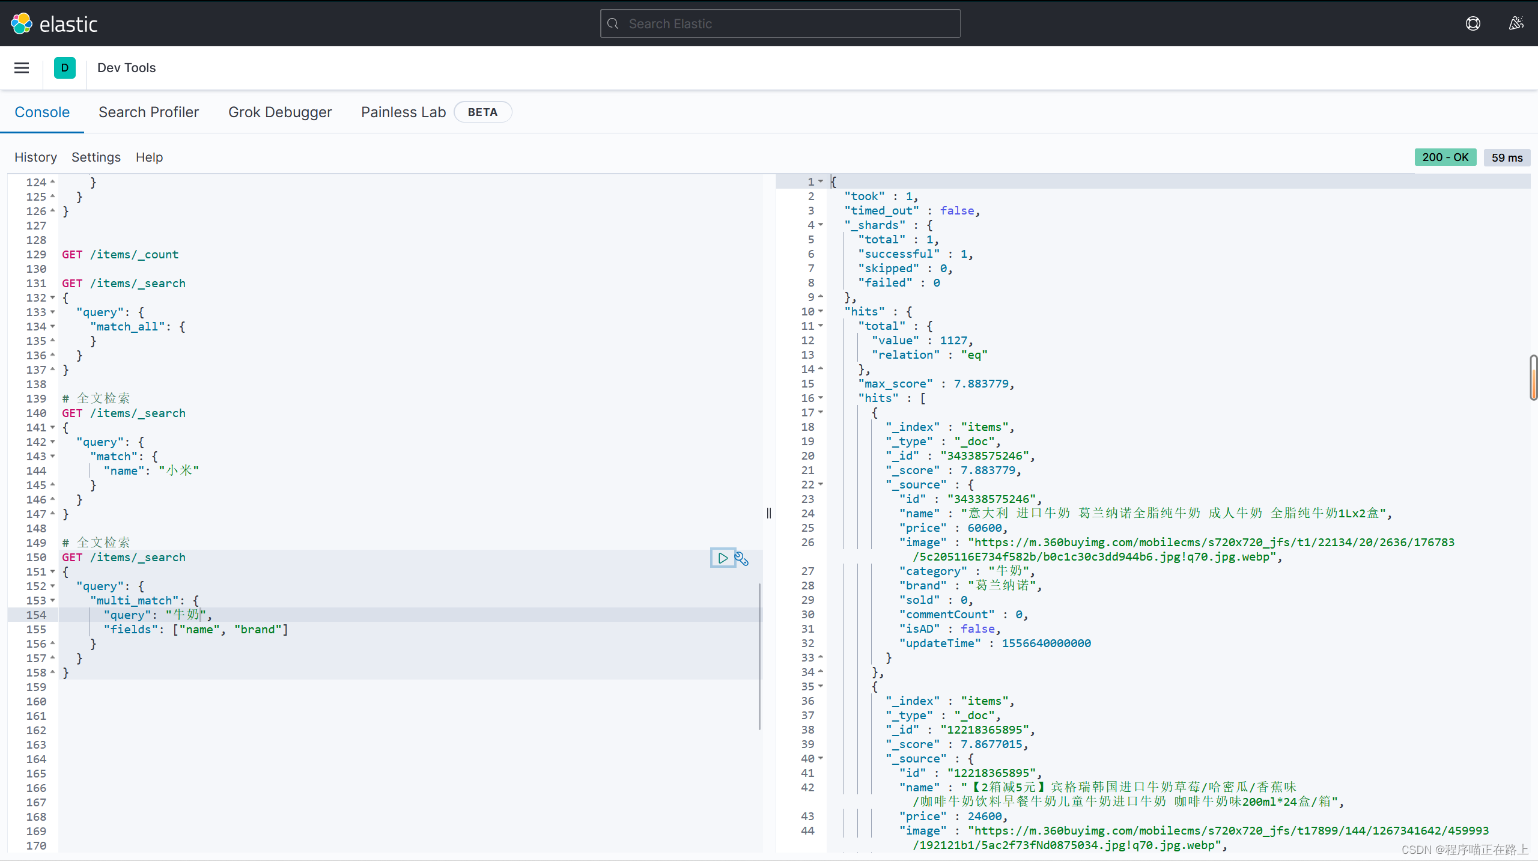Open the History link
This screenshot has width=1538, height=861.
coord(35,157)
